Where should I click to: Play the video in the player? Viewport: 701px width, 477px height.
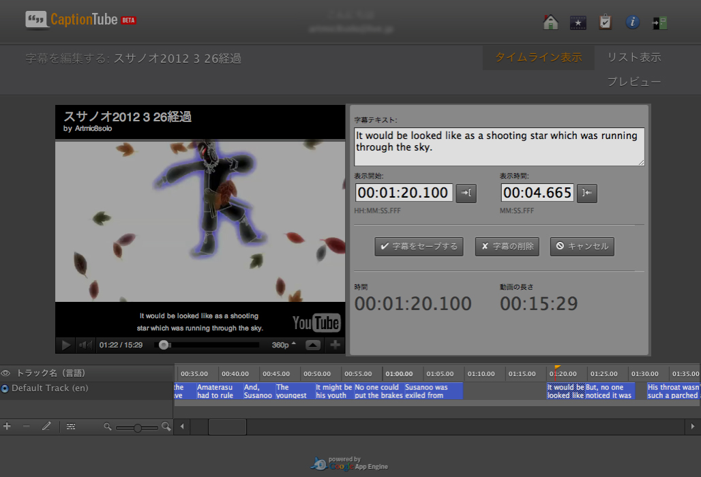(65, 345)
